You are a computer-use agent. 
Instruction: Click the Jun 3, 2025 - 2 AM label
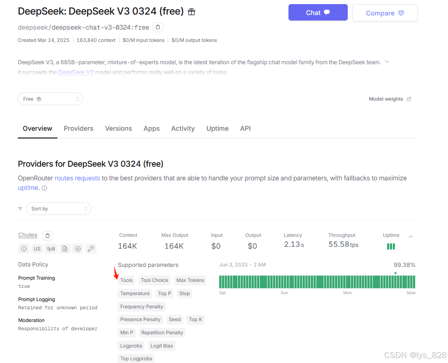pos(242,265)
